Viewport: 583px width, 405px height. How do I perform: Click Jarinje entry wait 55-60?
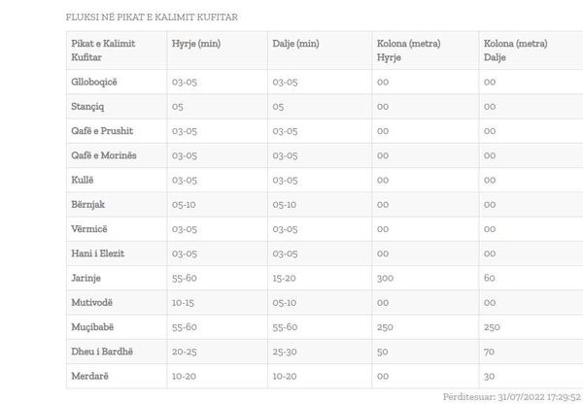pyautogui.click(x=184, y=278)
